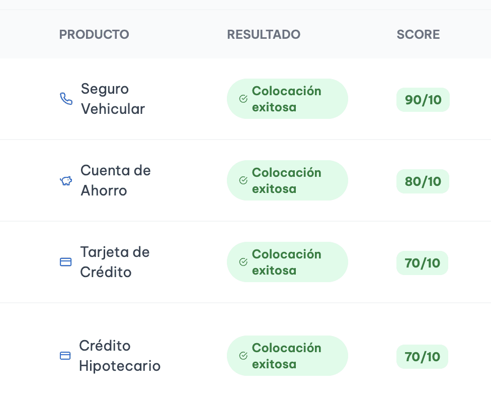491x397 pixels.
Task: Click Colocación exitosa badge for Seguro Vehicular
Action: tap(287, 99)
